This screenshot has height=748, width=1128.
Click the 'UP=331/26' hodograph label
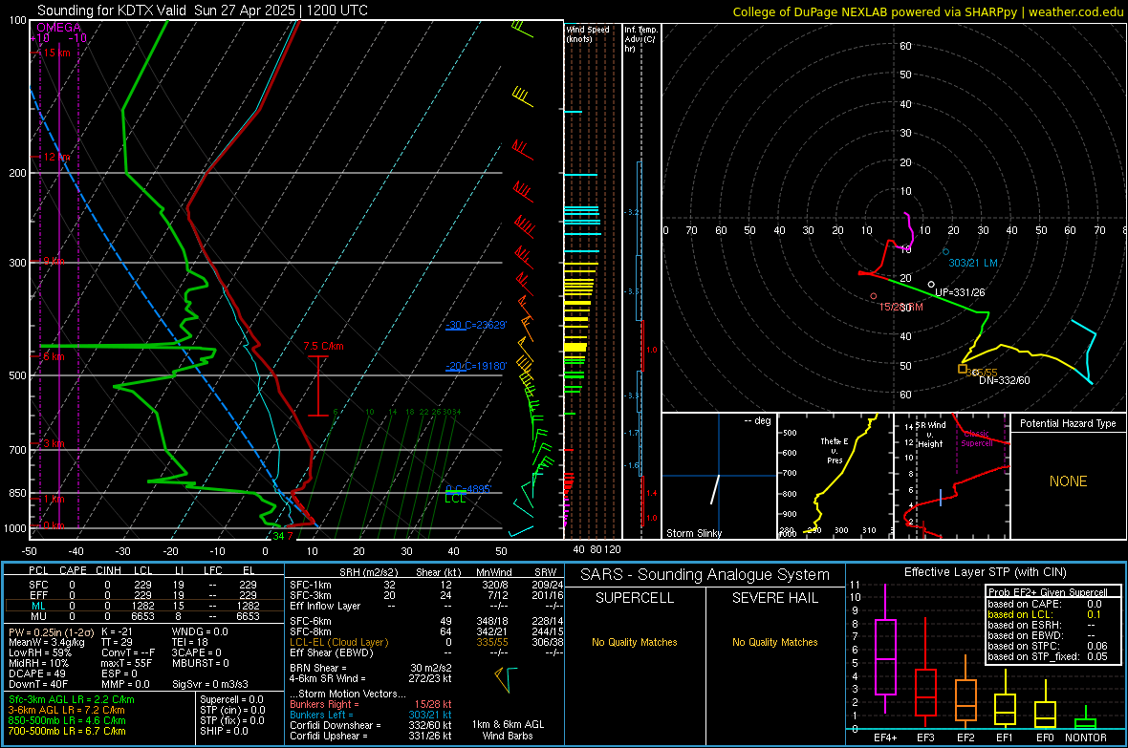pyautogui.click(x=960, y=292)
